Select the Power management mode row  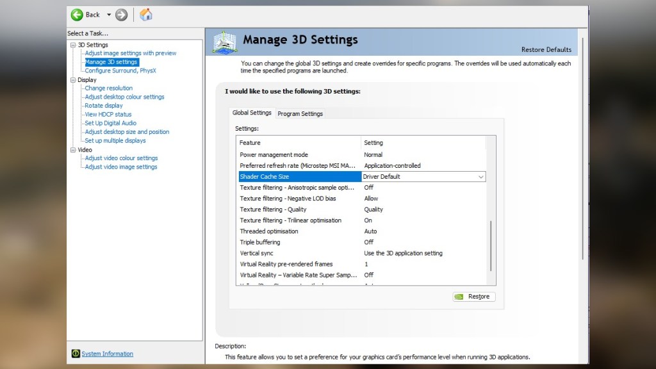[x=300, y=154]
